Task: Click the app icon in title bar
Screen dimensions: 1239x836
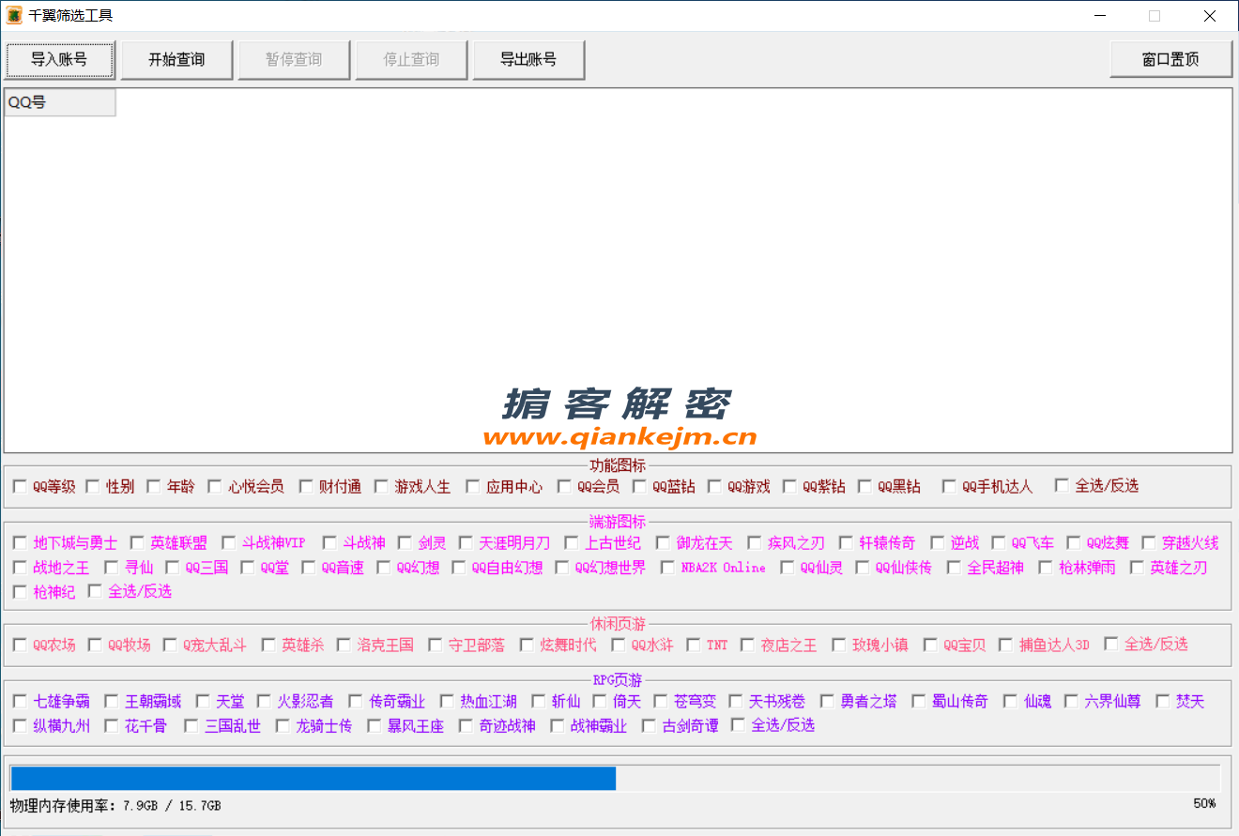Action: [14, 15]
